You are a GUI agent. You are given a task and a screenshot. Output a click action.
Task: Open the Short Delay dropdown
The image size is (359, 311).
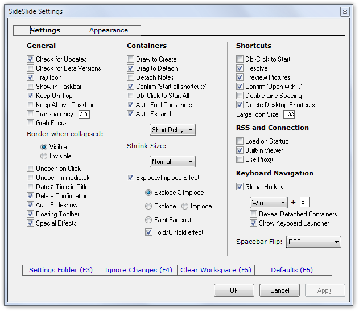pos(172,130)
